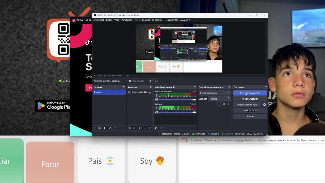Adjust Mic/Aux volume slider

(x=177, y=112)
